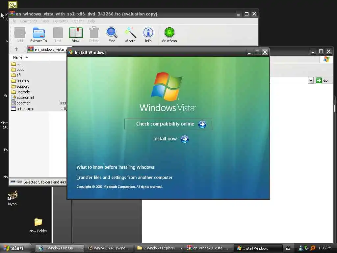Close the Install Windows dialog
Viewport: 337px width, 253px height.
point(265,52)
